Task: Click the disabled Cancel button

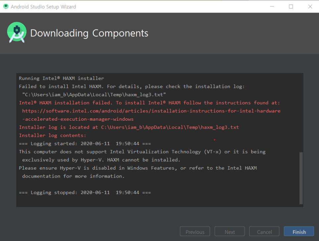Action: coord(264,231)
